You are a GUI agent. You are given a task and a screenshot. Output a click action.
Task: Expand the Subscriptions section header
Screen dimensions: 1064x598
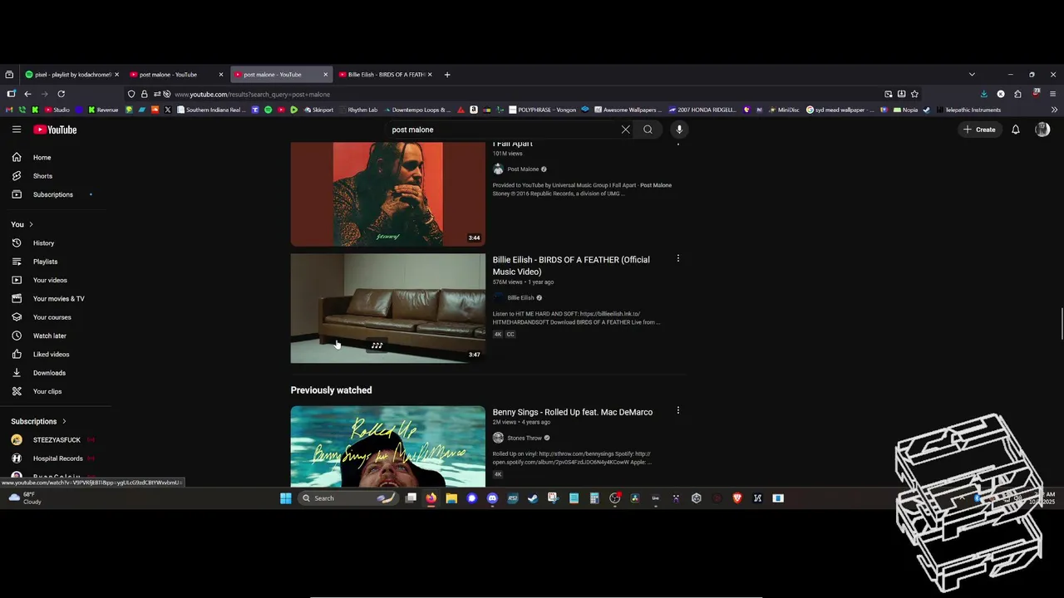click(x=38, y=421)
